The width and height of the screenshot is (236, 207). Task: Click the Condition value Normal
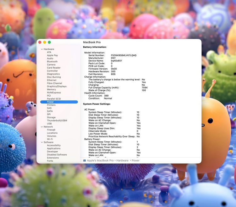[x=108, y=98]
